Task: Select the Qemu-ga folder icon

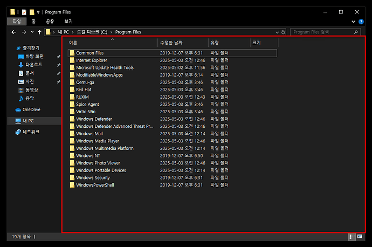Action: (72, 83)
